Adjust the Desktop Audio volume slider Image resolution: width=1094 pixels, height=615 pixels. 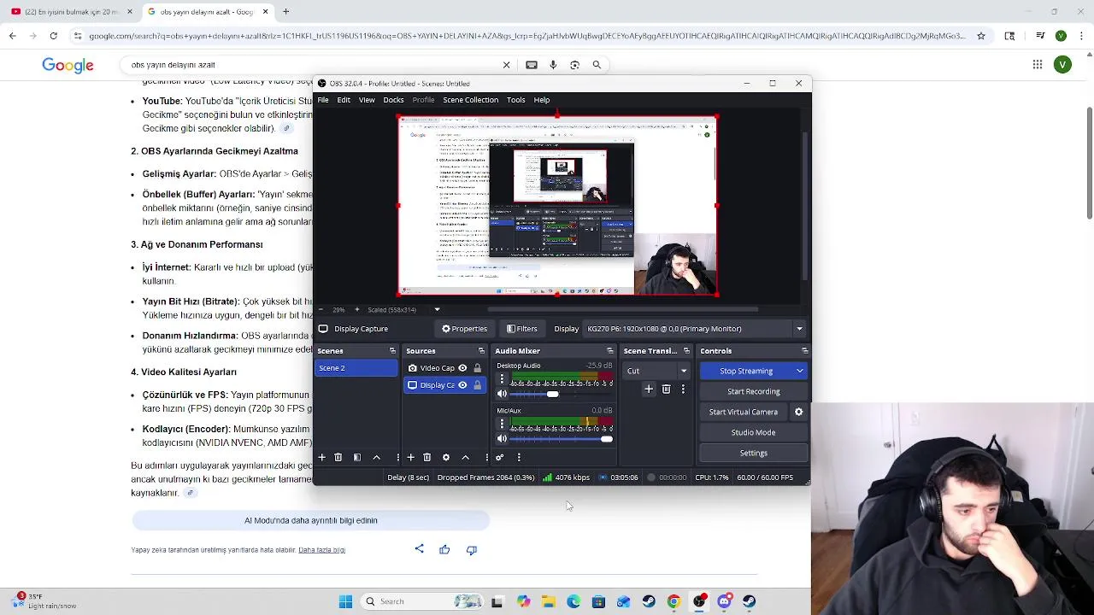[552, 394]
